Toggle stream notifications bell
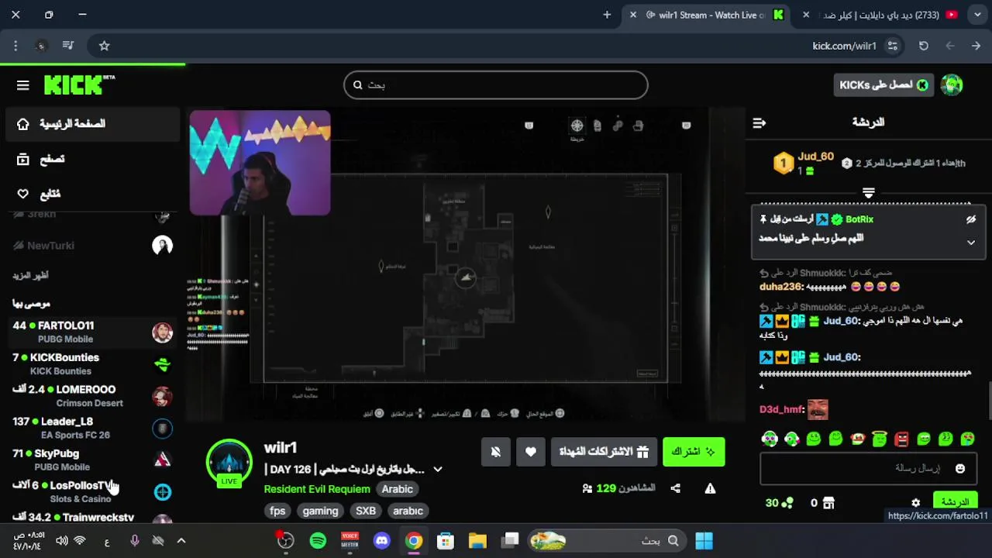 (x=496, y=452)
